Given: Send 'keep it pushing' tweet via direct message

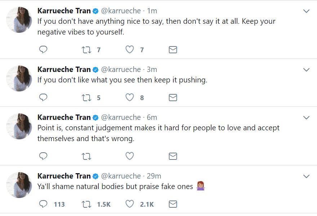Looking at the screenshot, I should (x=173, y=98).
